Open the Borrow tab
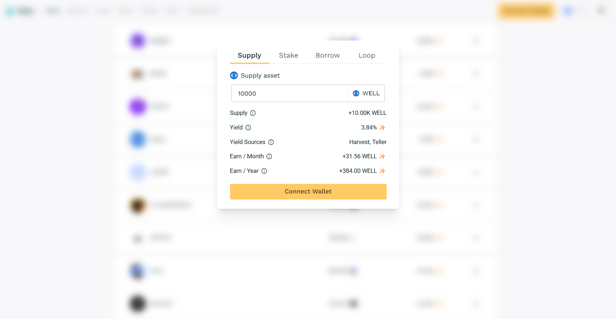 (328, 55)
